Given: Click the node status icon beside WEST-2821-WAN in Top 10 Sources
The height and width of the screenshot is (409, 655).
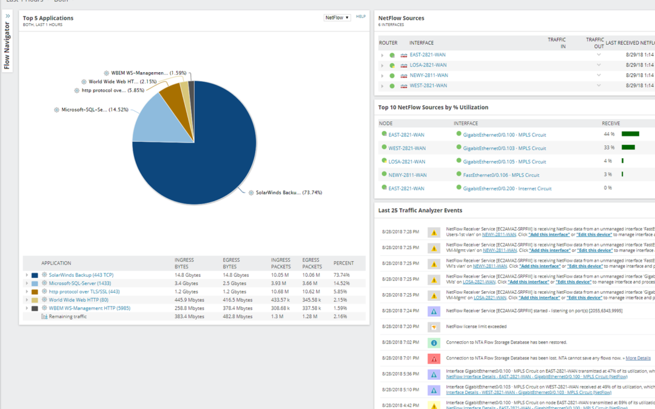Looking at the screenshot, I should coord(384,147).
